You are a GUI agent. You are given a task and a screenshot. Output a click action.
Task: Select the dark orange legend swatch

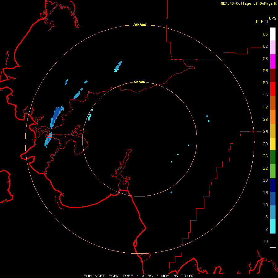273,103
